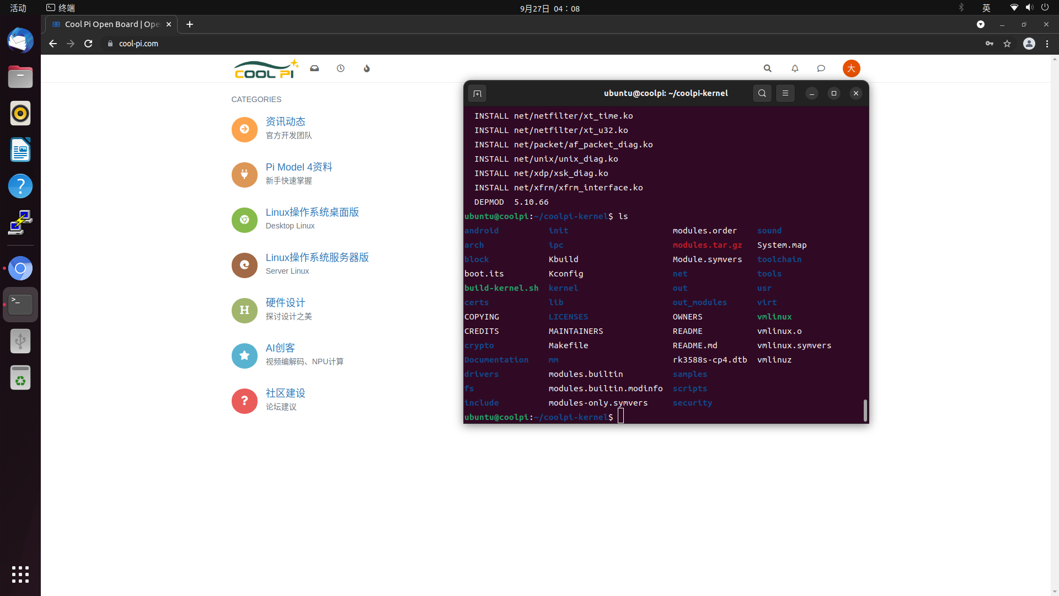Screen dimensions: 1059x596
Task: Open the volume indicator
Action: (x=1029, y=7)
